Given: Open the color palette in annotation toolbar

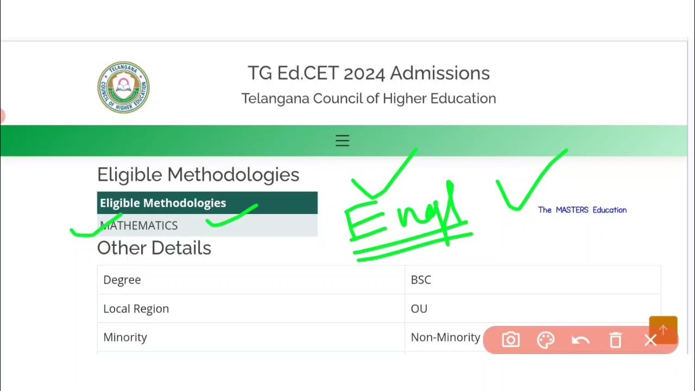Looking at the screenshot, I should pos(545,340).
